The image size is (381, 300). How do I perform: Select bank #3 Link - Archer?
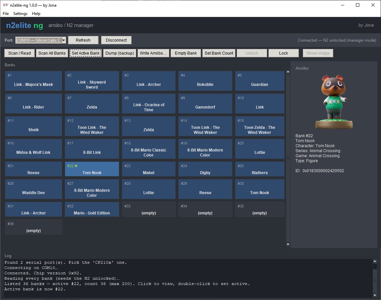(x=149, y=81)
